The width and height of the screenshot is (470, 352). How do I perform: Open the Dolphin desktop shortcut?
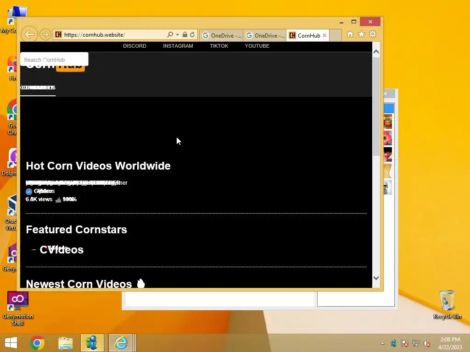pyautogui.click(x=10, y=162)
